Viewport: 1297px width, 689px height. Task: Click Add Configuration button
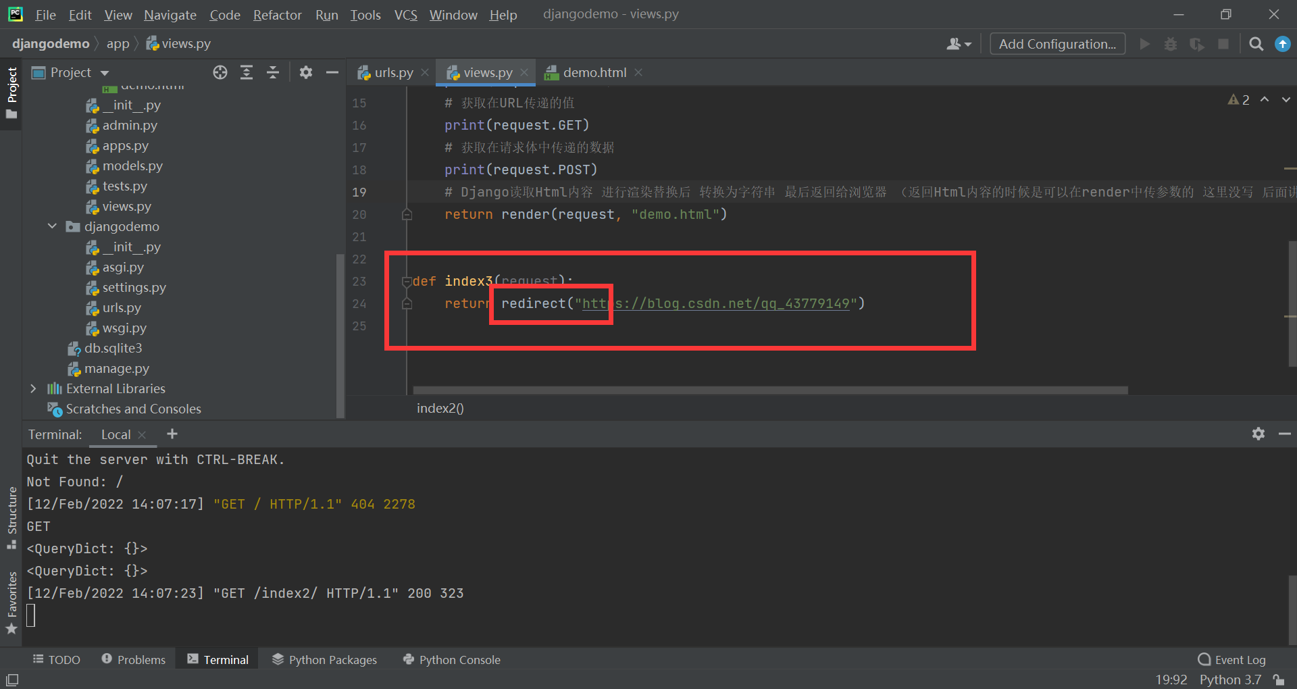tap(1057, 44)
